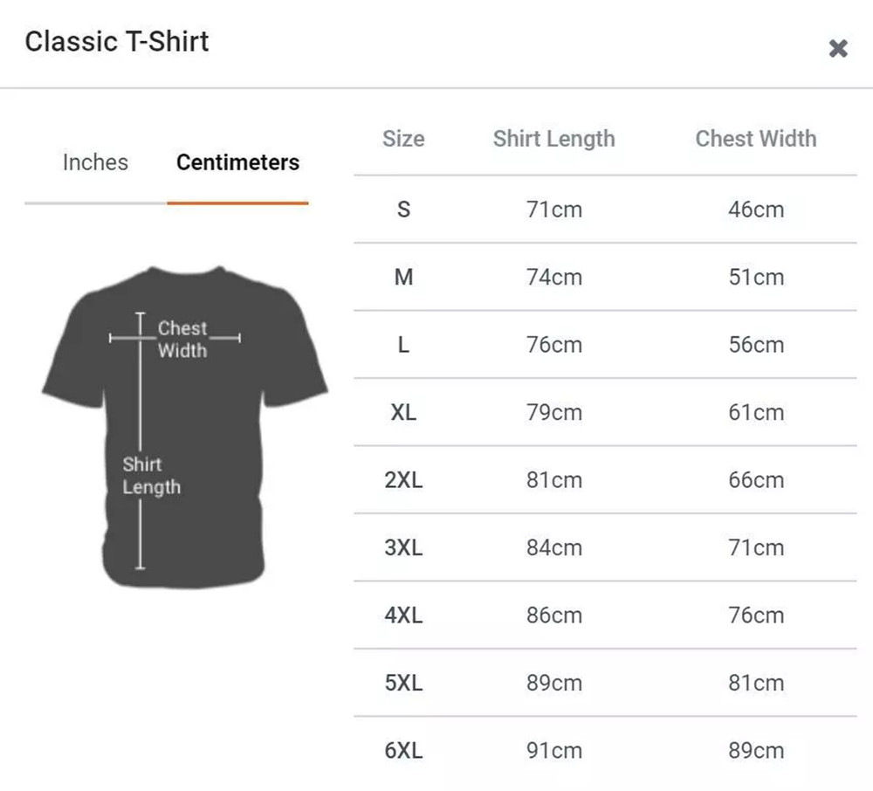
Task: Click the Size column header
Action: pyautogui.click(x=402, y=139)
